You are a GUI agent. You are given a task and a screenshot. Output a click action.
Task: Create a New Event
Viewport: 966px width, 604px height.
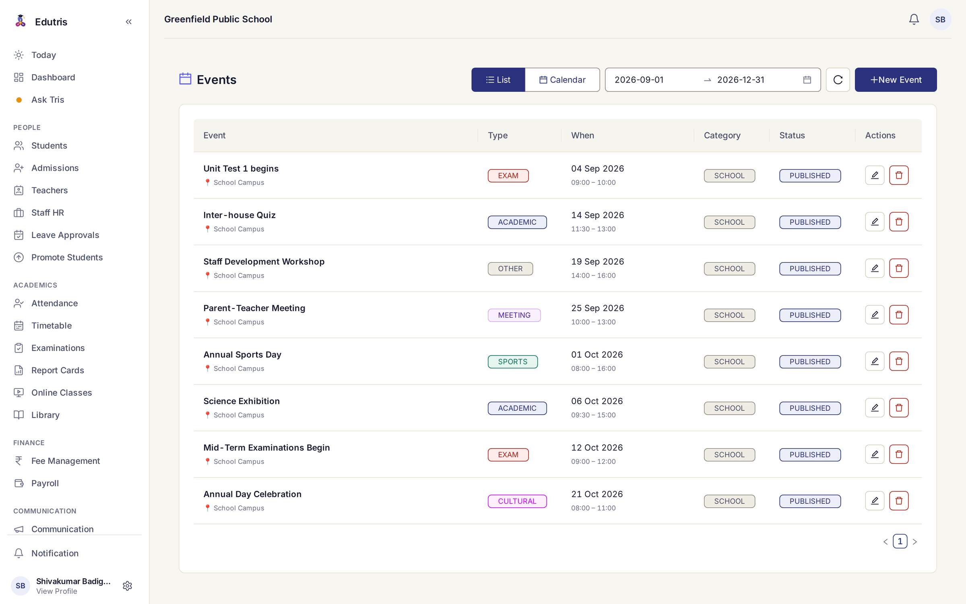pos(896,80)
